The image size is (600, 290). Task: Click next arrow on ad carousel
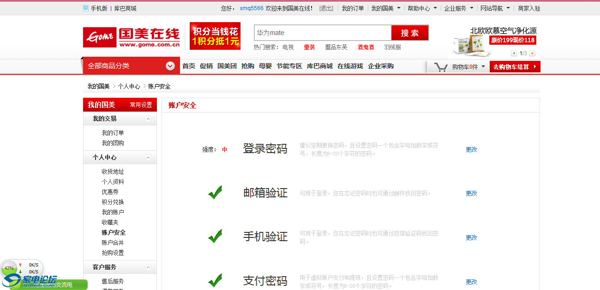tap(532, 53)
